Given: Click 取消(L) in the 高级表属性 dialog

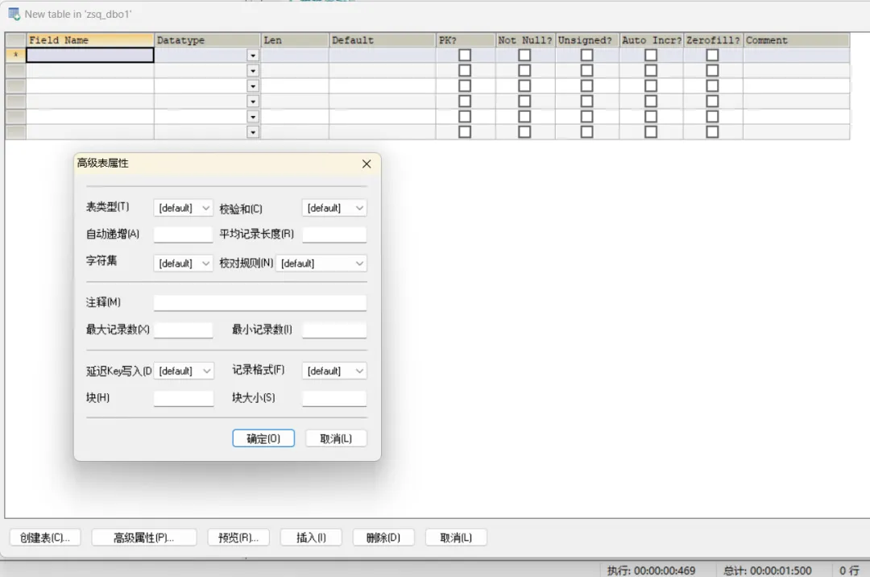Looking at the screenshot, I should pos(336,438).
